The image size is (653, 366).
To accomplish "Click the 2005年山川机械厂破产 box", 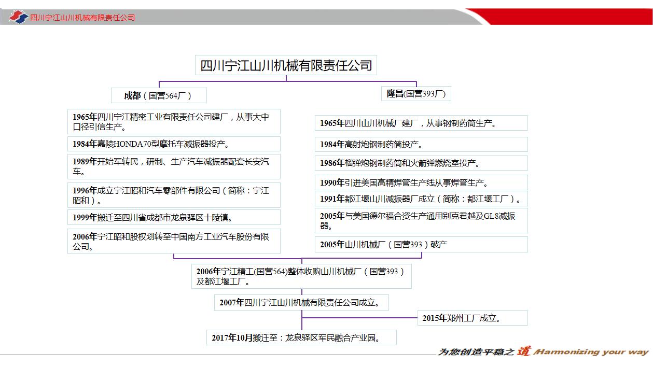I will [x=421, y=244].
